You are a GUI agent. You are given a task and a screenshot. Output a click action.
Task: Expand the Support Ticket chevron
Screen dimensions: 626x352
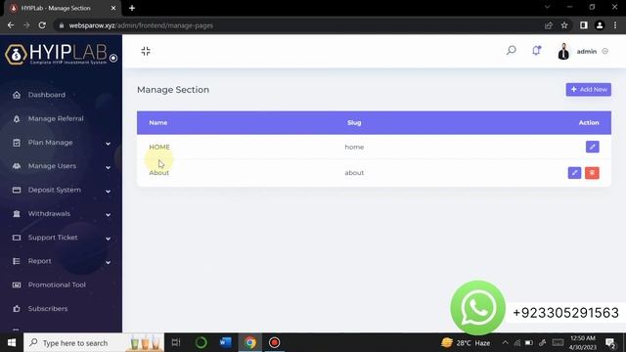[108, 239]
